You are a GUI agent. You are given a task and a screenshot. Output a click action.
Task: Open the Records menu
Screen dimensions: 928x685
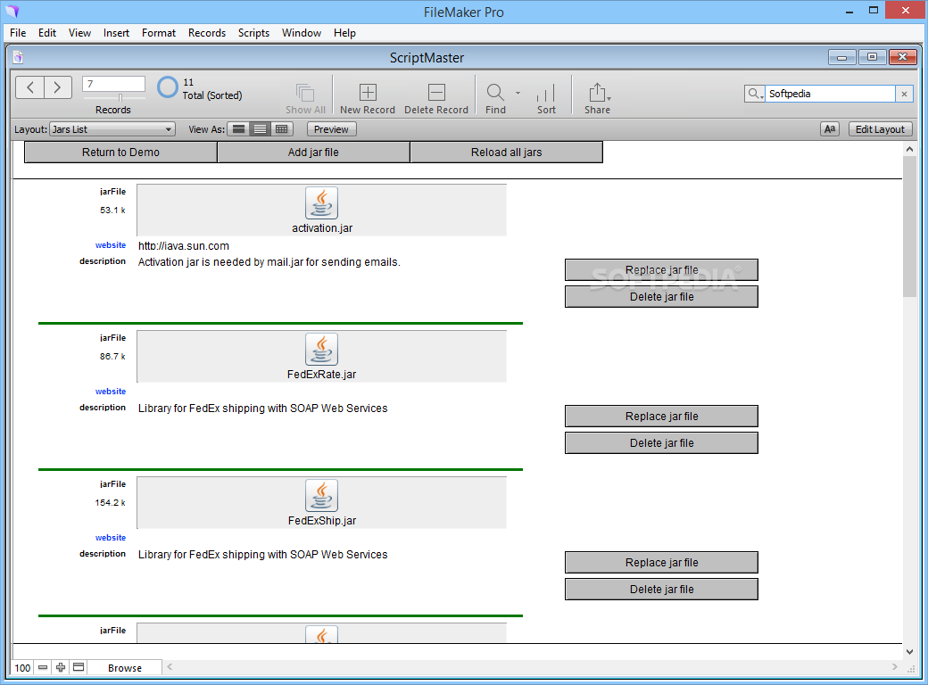[206, 32]
